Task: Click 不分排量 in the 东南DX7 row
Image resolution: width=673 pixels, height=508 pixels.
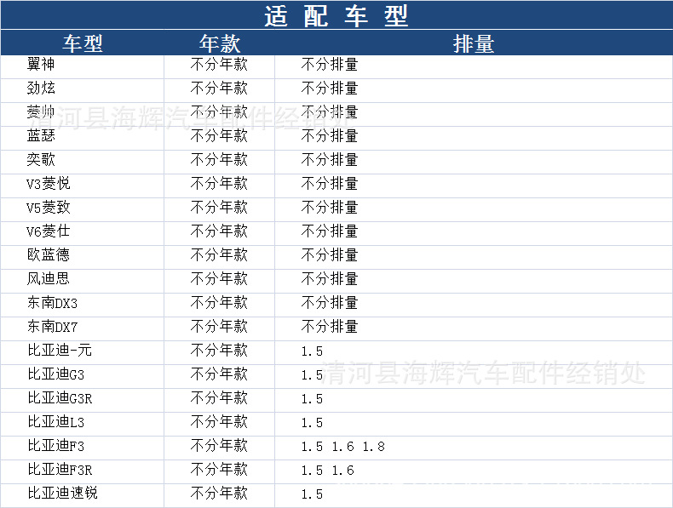Action: [x=330, y=327]
